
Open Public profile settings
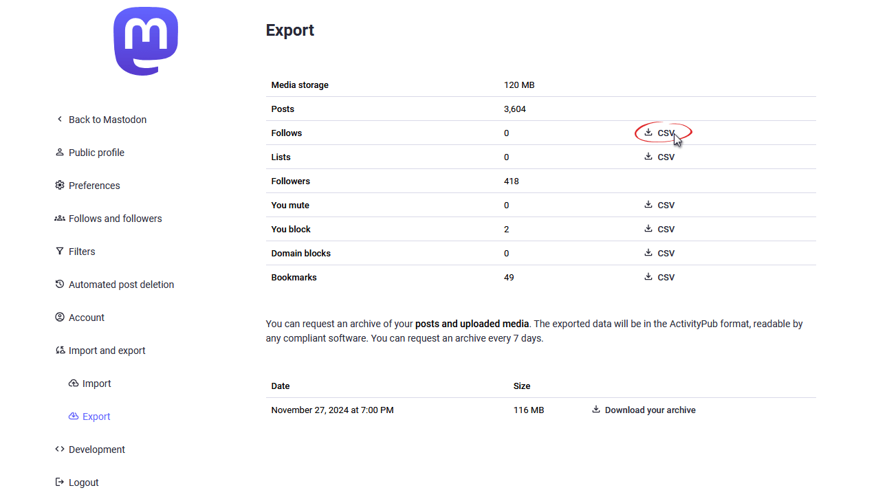tap(96, 153)
